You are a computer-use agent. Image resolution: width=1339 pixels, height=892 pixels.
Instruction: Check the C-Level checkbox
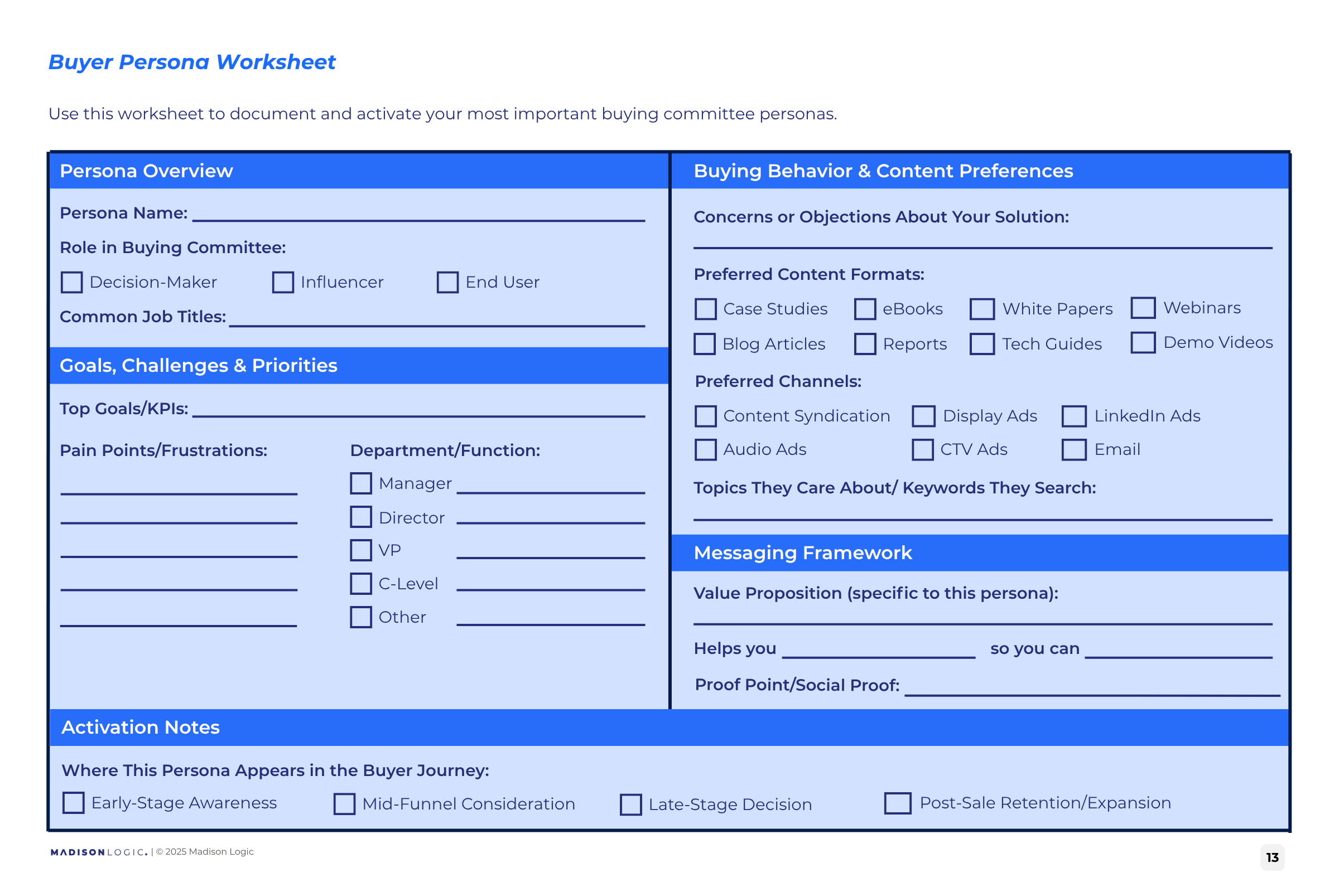(361, 584)
